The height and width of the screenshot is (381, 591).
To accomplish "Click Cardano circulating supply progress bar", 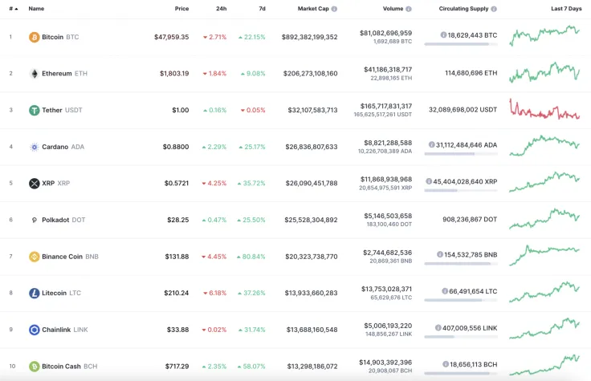I will pos(461,154).
